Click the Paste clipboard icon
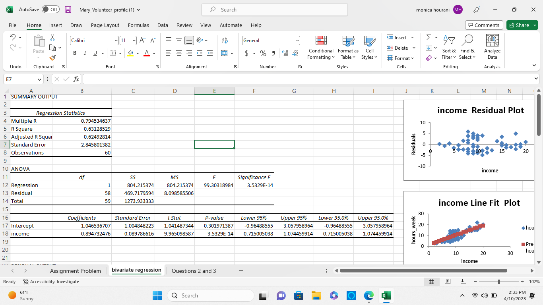Image resolution: width=543 pixels, height=305 pixels. pos(39,41)
